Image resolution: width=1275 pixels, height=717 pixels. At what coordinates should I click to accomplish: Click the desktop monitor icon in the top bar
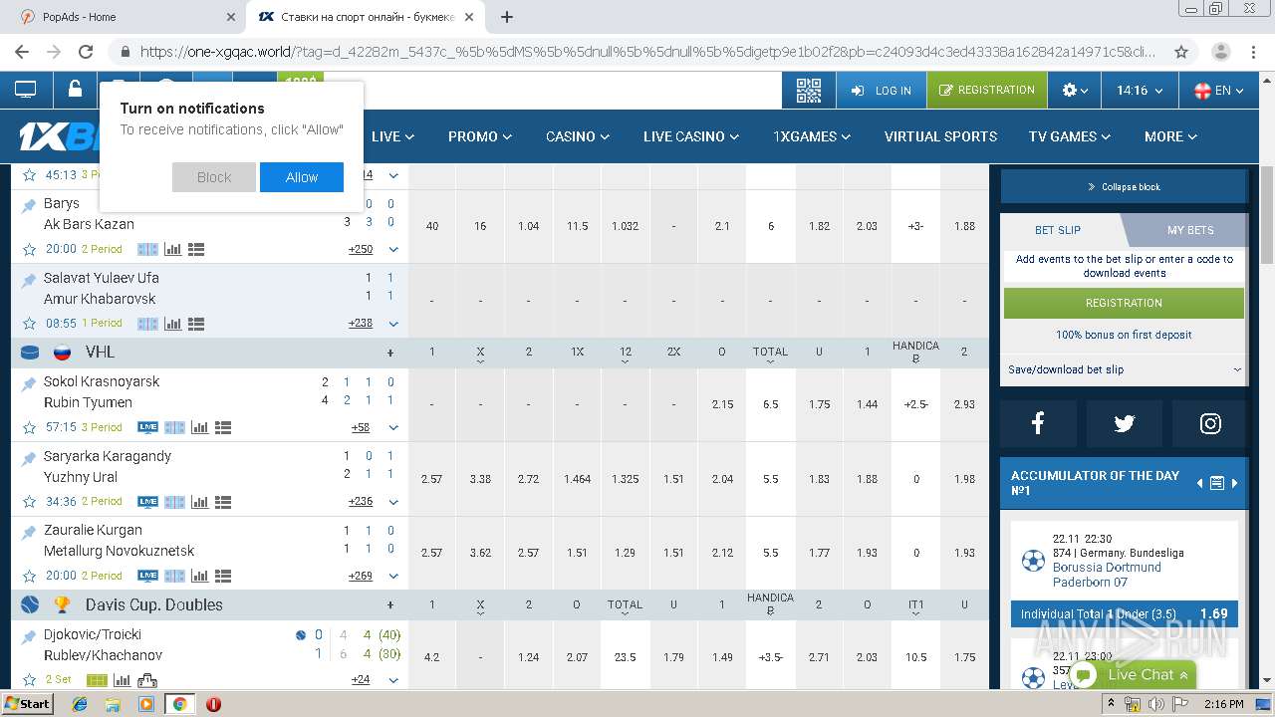pos(26,90)
